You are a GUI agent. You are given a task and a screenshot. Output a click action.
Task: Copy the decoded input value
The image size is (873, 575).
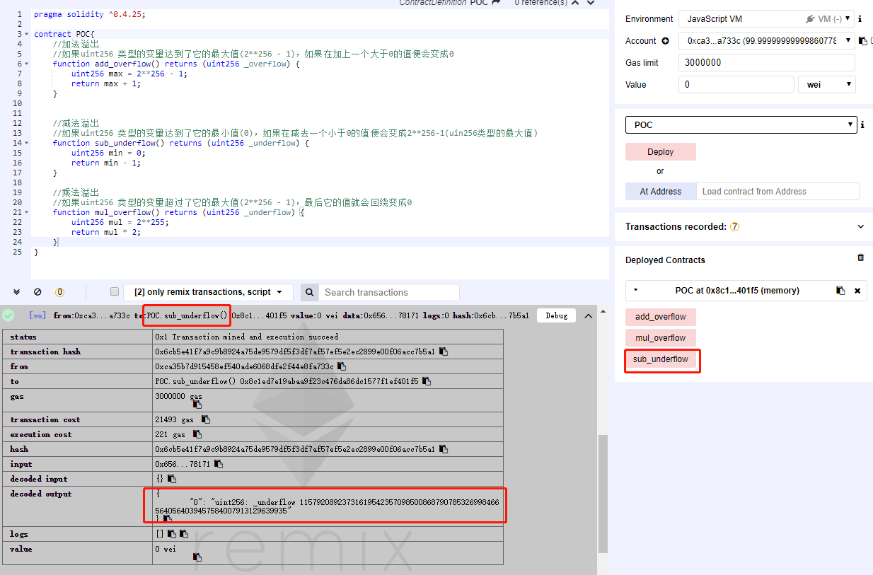coord(172,479)
